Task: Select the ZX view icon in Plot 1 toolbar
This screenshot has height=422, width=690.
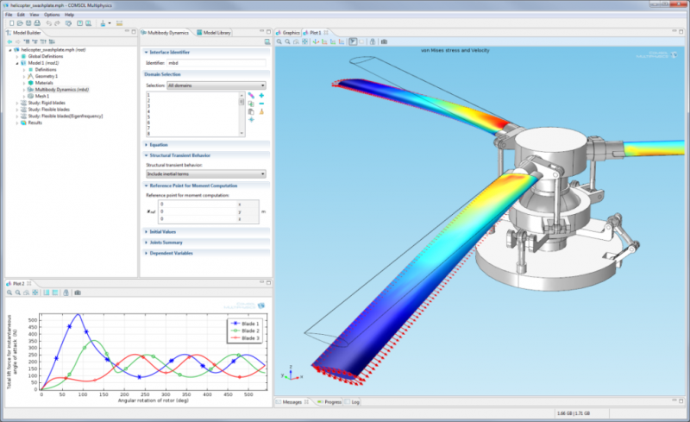Action: (342, 41)
